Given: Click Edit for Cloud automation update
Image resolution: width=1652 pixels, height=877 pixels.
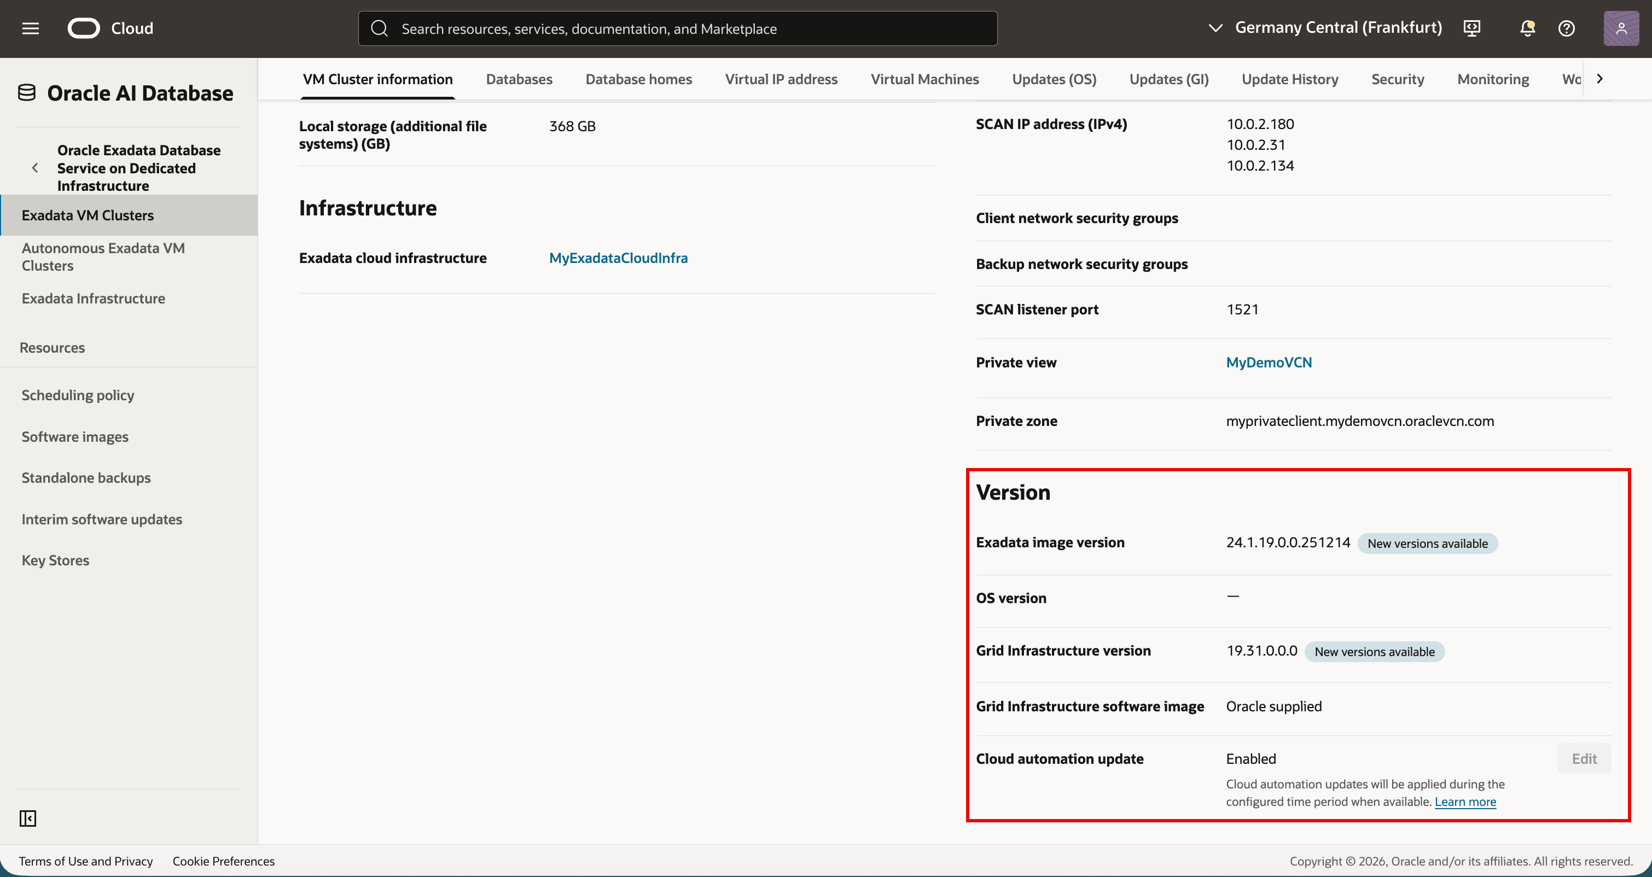Looking at the screenshot, I should [1584, 758].
